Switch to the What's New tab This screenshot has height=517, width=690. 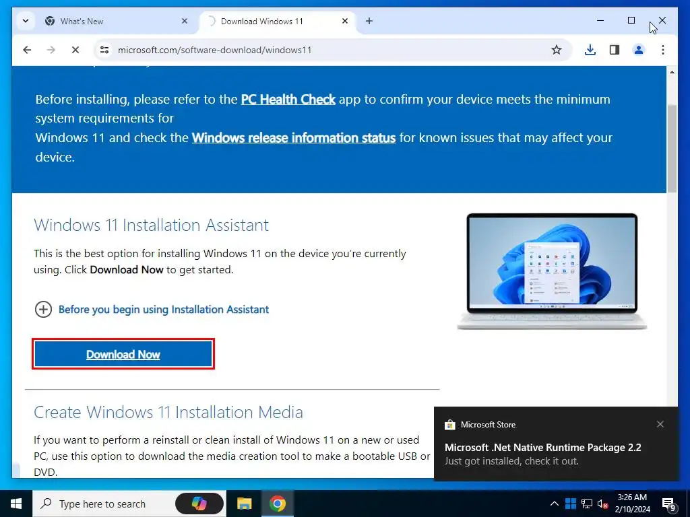[x=117, y=21]
